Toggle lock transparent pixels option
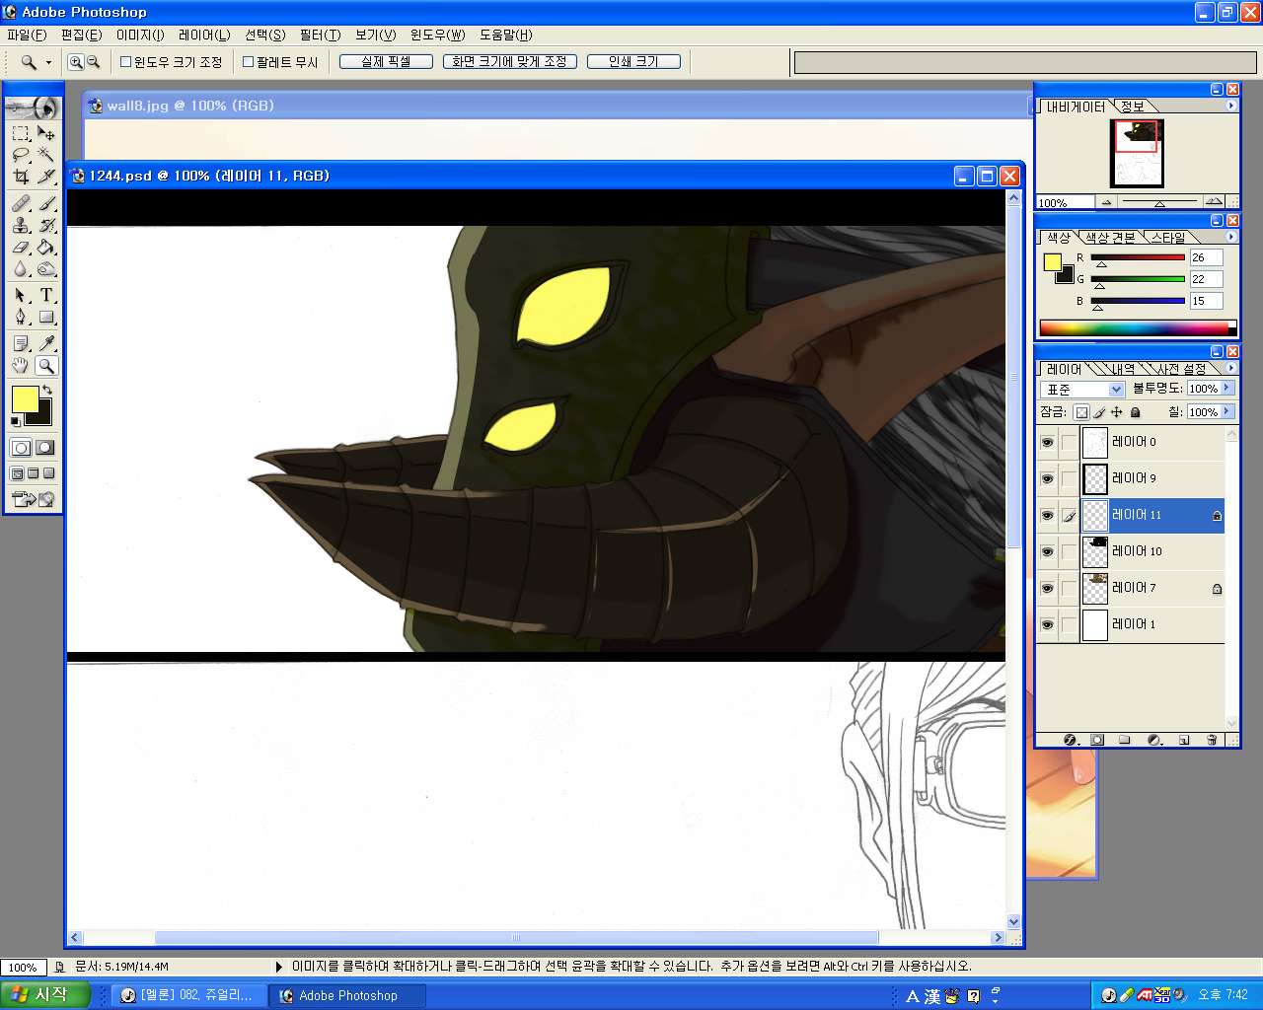The image size is (1263, 1010). coord(1081,412)
